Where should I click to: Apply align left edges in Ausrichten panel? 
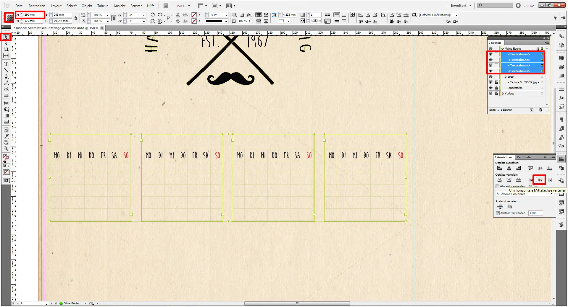point(500,168)
